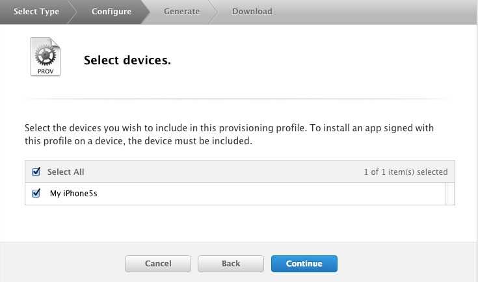Open the Configure step tab
The image size is (478, 282).
[x=111, y=12]
